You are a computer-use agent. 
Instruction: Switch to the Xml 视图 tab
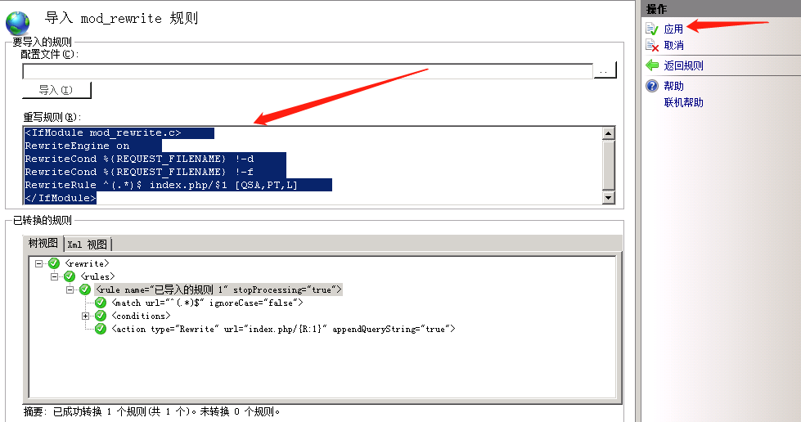88,245
